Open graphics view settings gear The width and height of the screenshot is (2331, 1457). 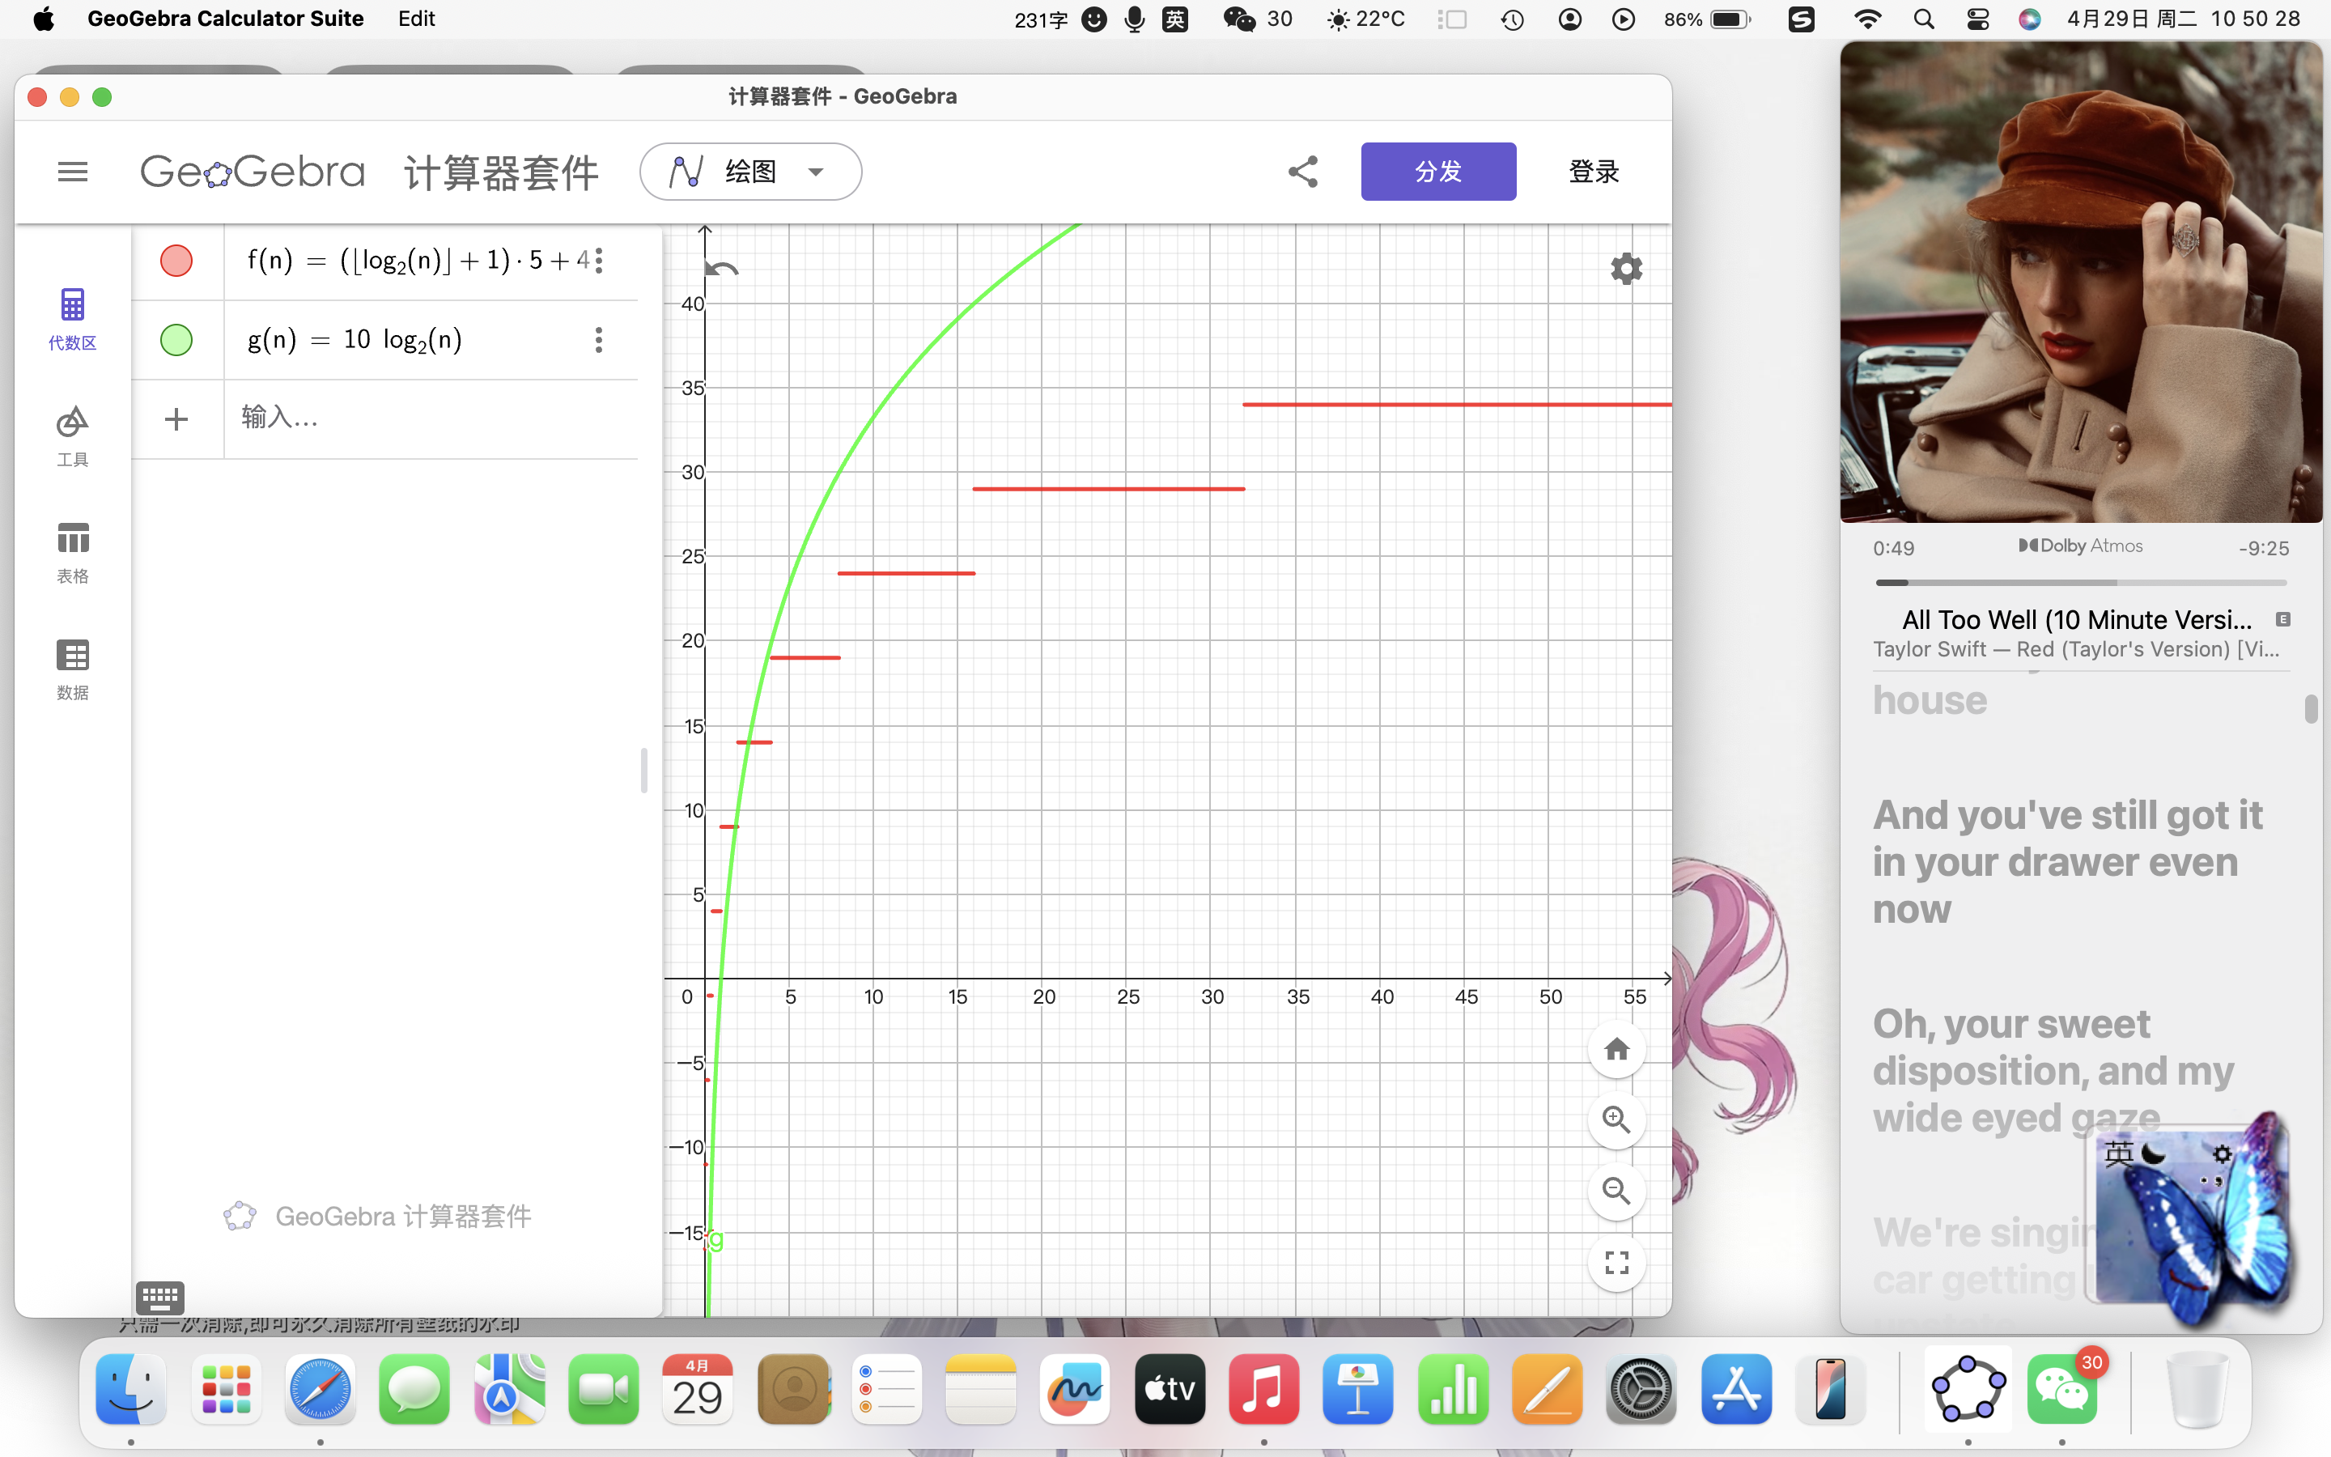pos(1626,268)
